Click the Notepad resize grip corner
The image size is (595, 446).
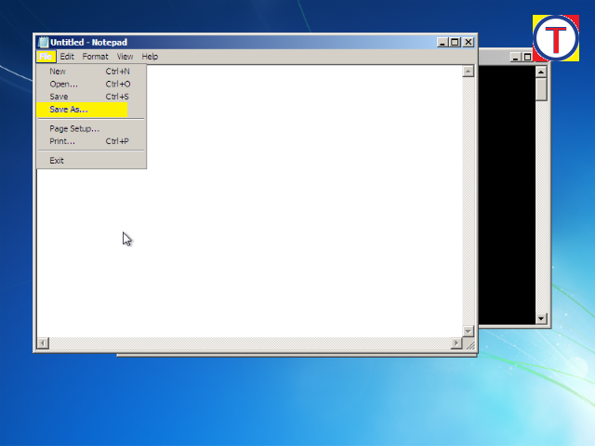(469, 344)
